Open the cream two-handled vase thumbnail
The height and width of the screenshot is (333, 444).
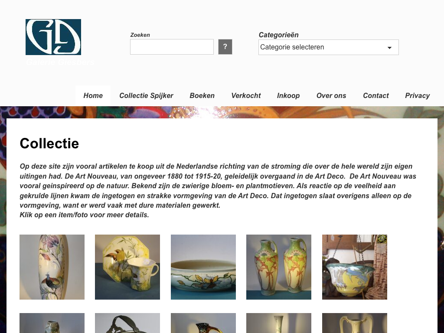coord(355,323)
